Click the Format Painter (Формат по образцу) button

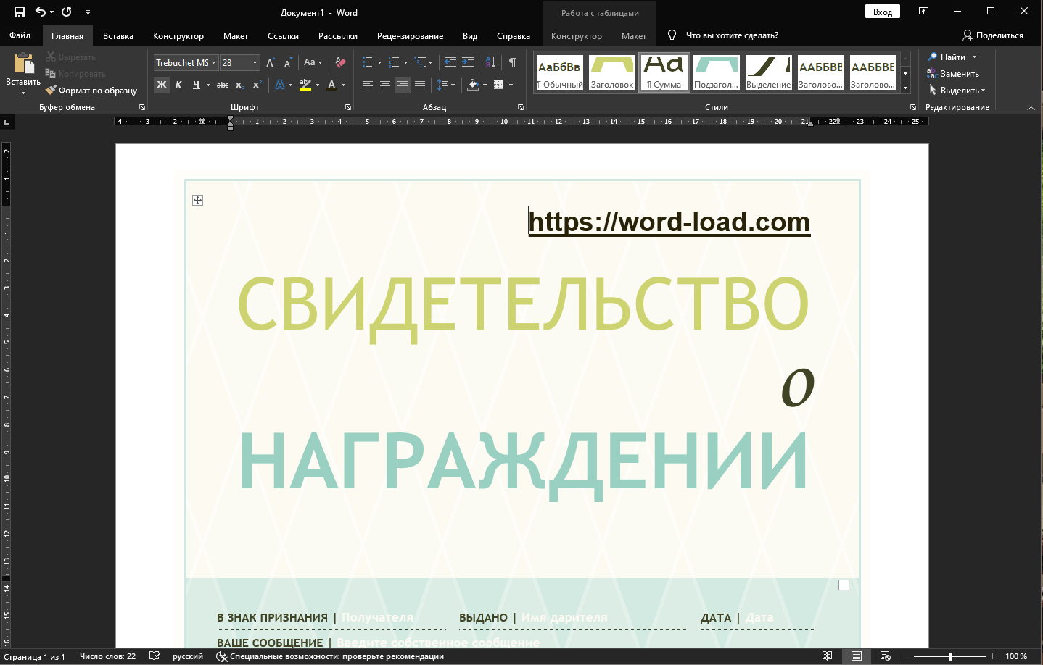pyautogui.click(x=91, y=91)
